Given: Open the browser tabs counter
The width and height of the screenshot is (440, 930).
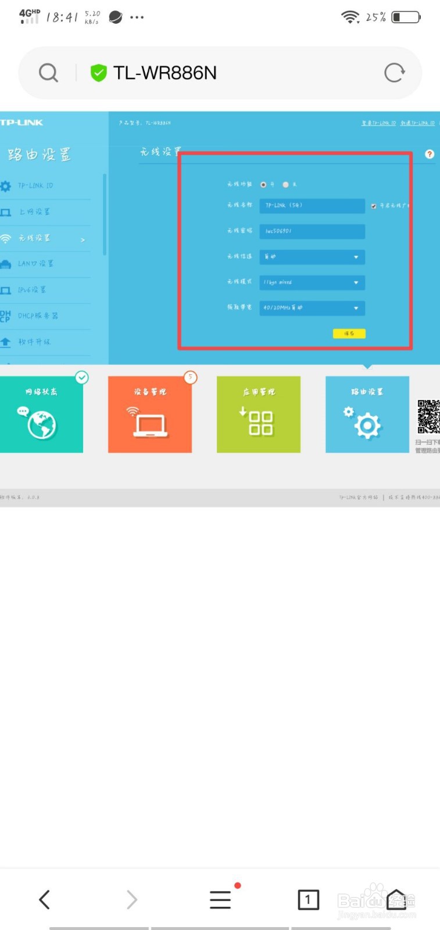Looking at the screenshot, I should click(308, 899).
